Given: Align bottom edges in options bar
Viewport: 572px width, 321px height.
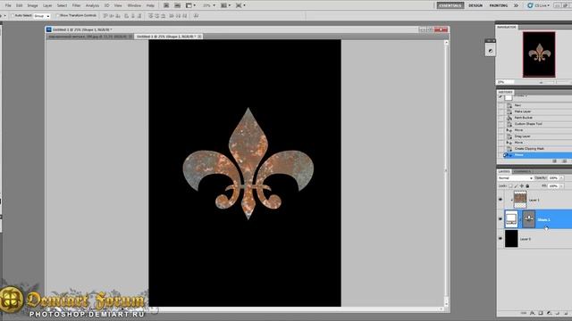Looking at the screenshot, I should click(x=118, y=16).
